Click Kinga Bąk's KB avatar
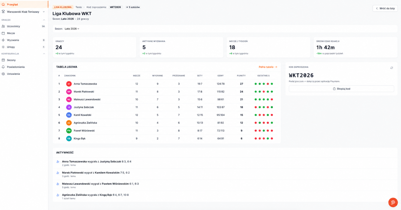This screenshot has width=401, height=210. (69, 138)
